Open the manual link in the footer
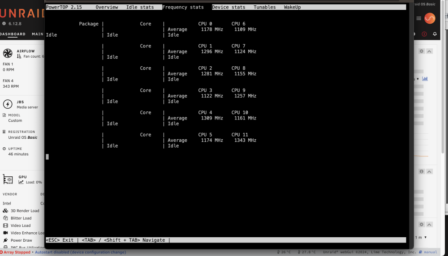 (428, 252)
